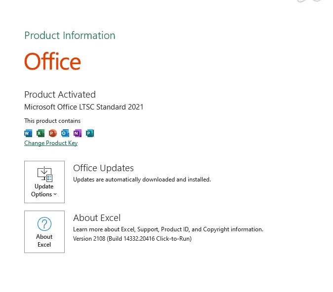
Task: Click the orange Office logo
Action: coord(52,61)
